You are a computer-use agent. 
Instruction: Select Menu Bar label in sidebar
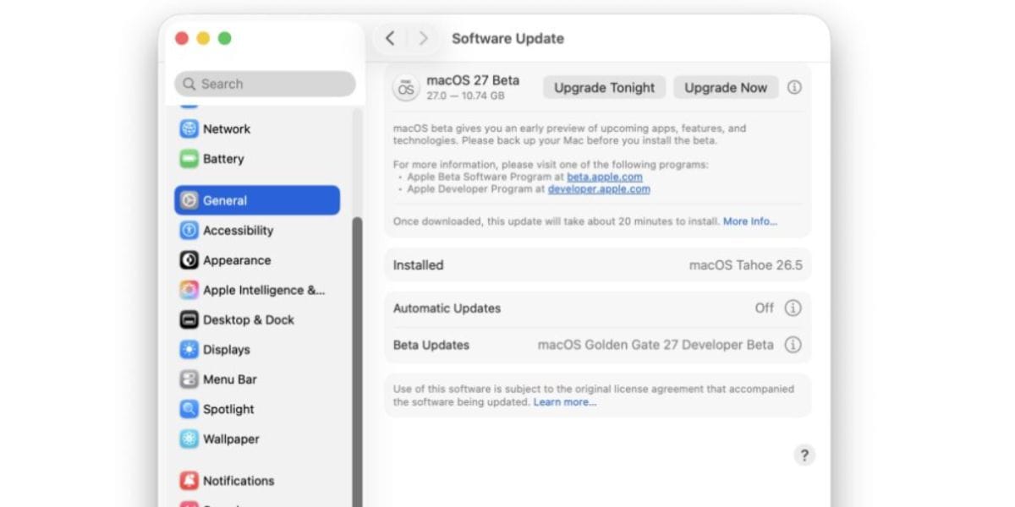[x=230, y=379]
